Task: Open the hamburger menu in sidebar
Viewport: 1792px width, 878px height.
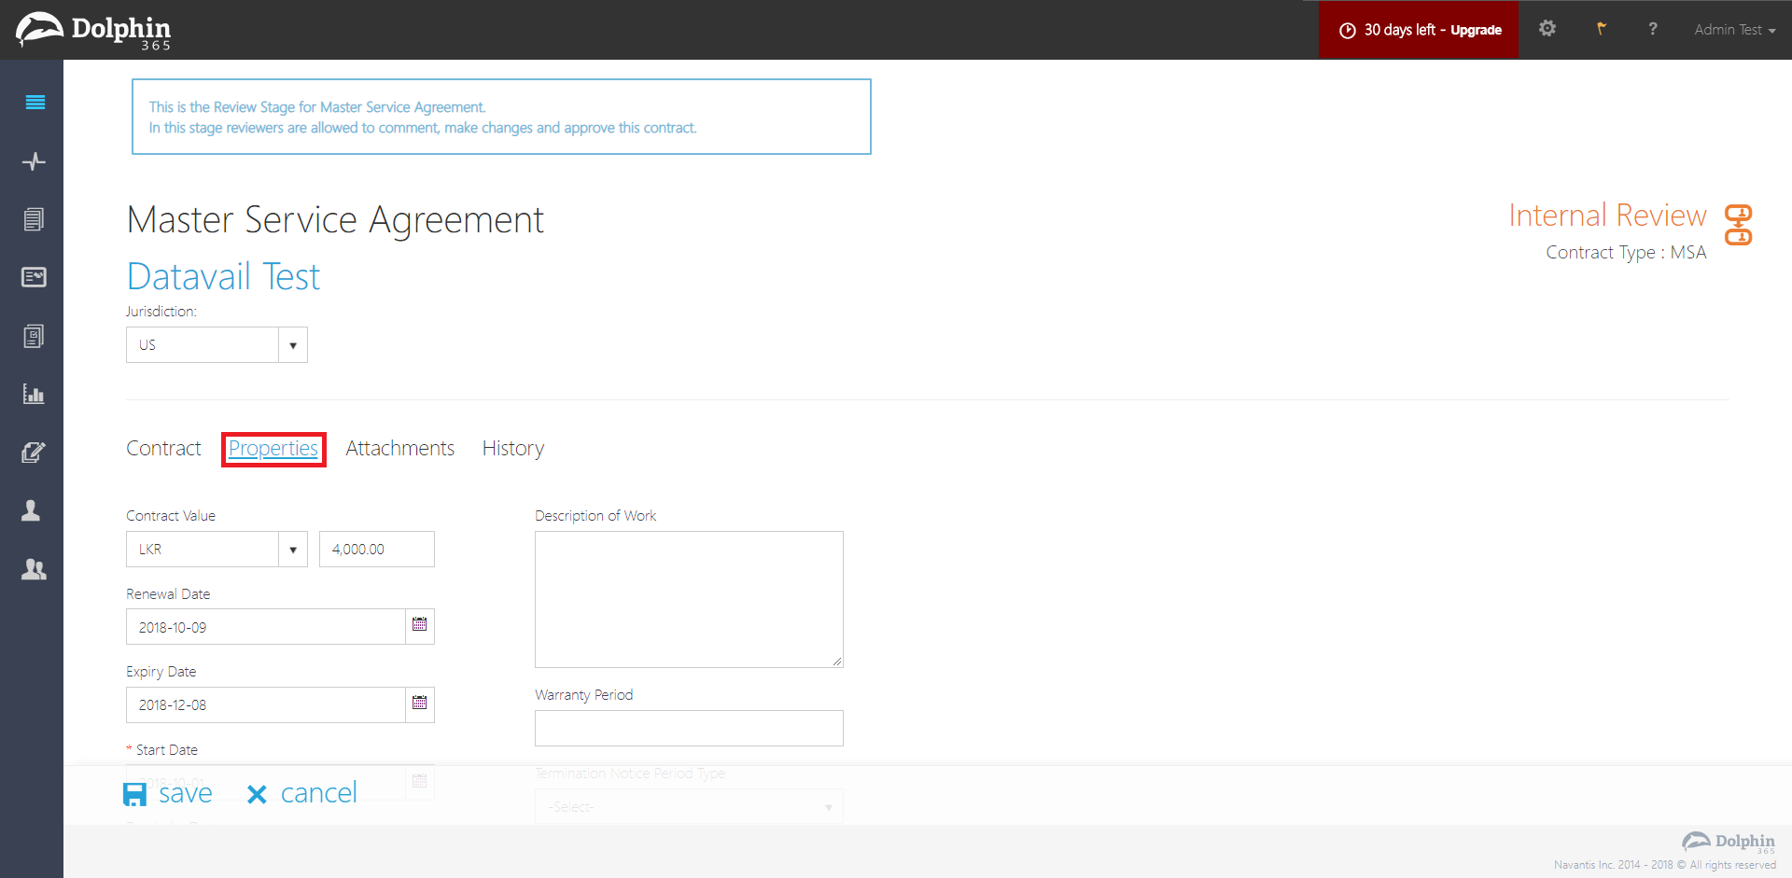Action: [x=35, y=103]
